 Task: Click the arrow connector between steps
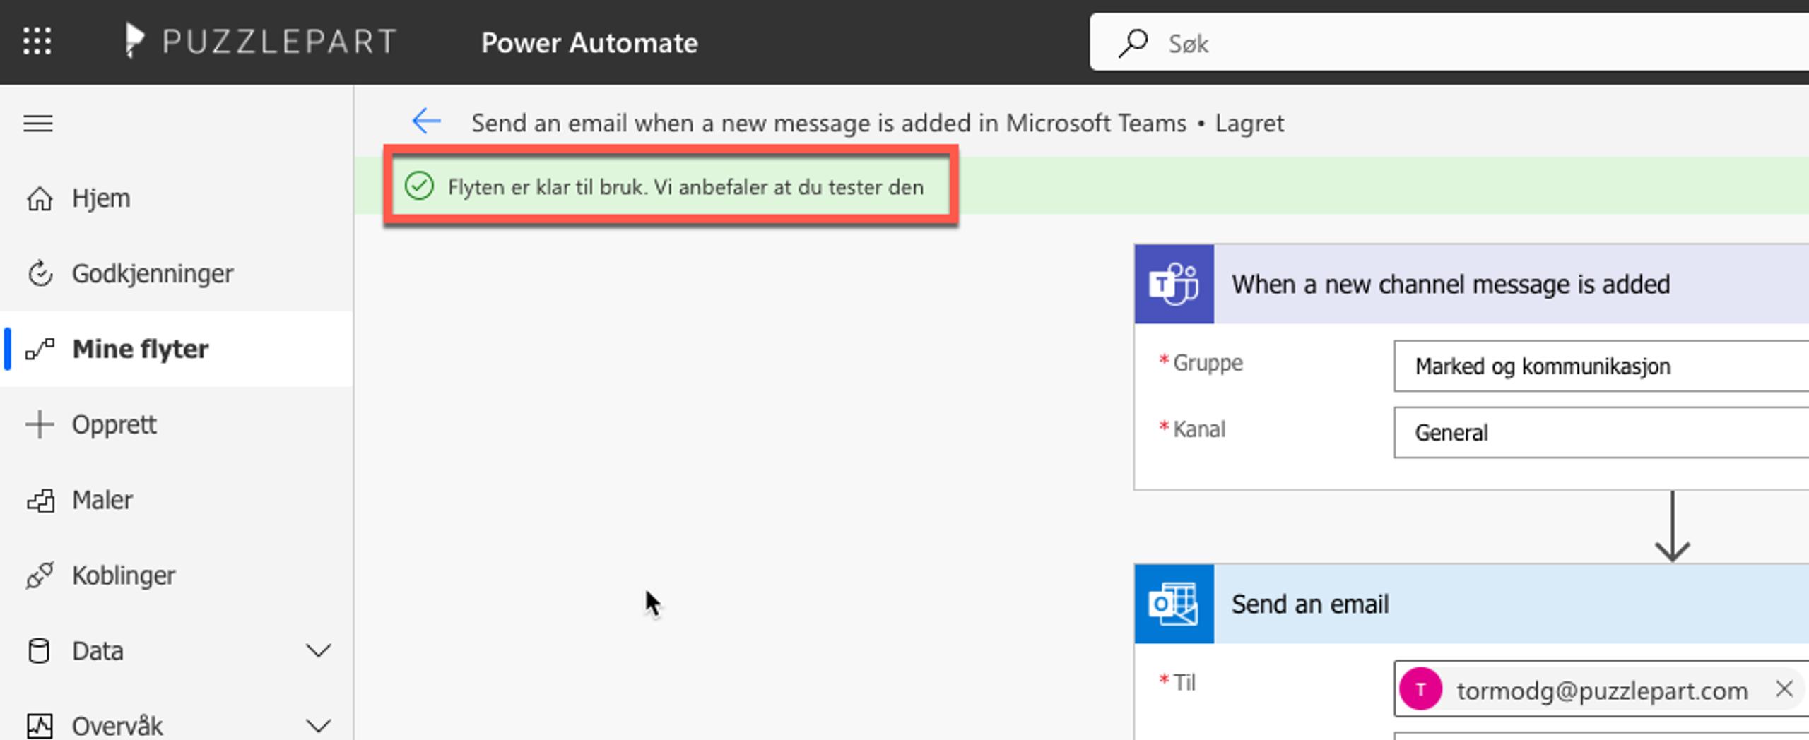point(1672,527)
